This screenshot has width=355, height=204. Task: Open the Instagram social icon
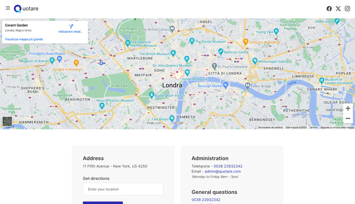click(x=347, y=8)
